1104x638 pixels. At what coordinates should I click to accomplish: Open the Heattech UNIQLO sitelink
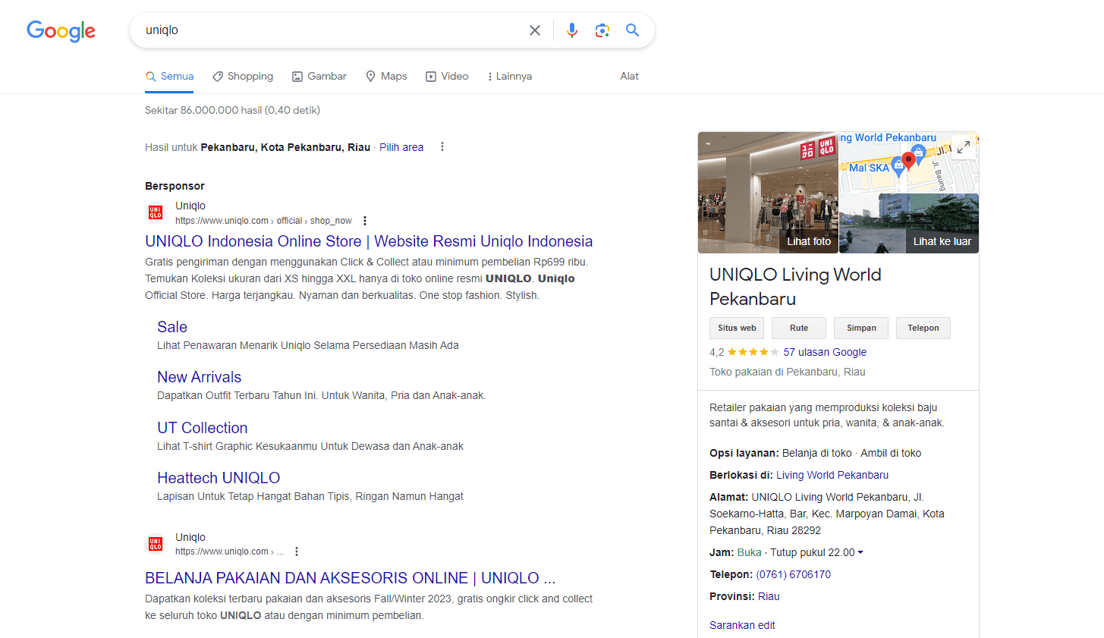click(x=219, y=478)
